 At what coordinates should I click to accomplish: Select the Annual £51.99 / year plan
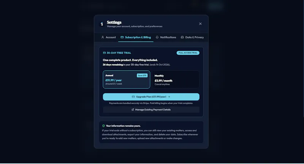pyautogui.click(x=127, y=80)
